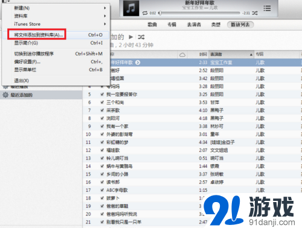Click artist 林妙可 in row 9

[217, 126]
